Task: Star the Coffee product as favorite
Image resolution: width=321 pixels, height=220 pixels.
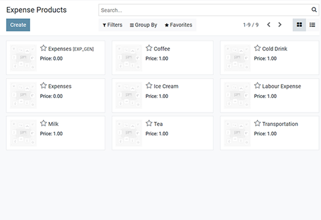Action: point(149,48)
